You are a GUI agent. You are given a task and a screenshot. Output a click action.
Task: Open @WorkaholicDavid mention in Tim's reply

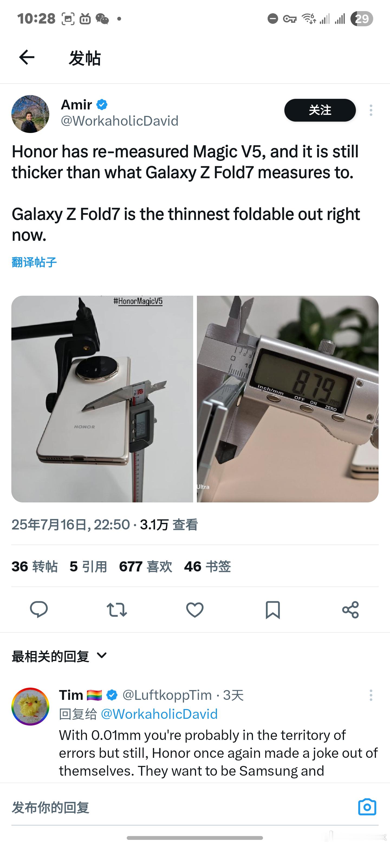coord(159,714)
